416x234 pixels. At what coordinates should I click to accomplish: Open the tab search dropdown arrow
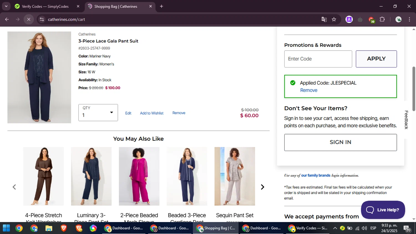point(6,6)
